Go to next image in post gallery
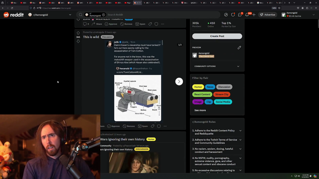The height and width of the screenshot is (179, 319). click(179, 82)
